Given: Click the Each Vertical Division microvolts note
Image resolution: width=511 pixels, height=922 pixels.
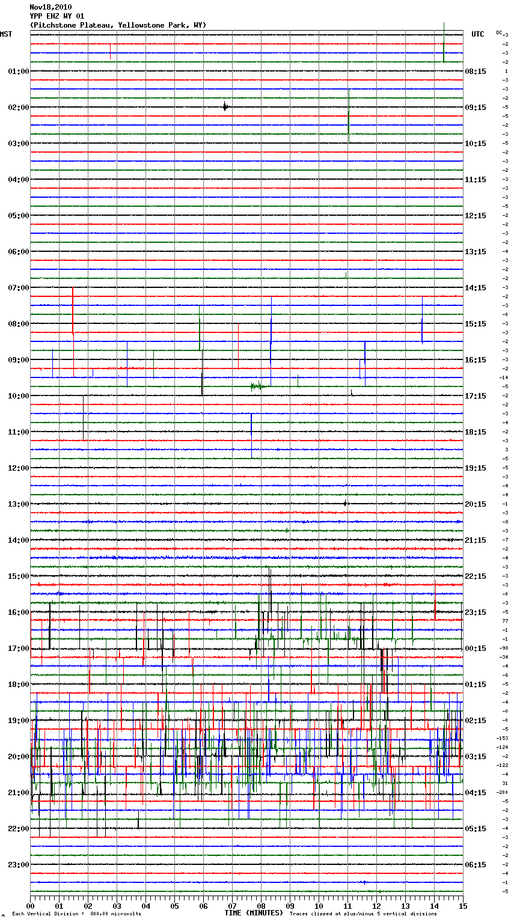Looking at the screenshot, I should [x=77, y=914].
